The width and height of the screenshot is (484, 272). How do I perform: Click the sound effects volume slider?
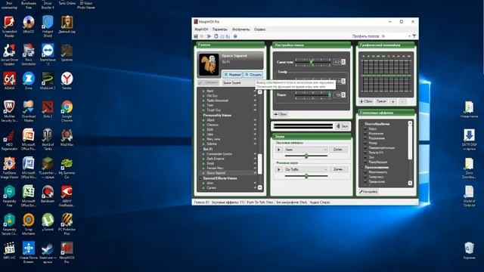tap(306, 156)
